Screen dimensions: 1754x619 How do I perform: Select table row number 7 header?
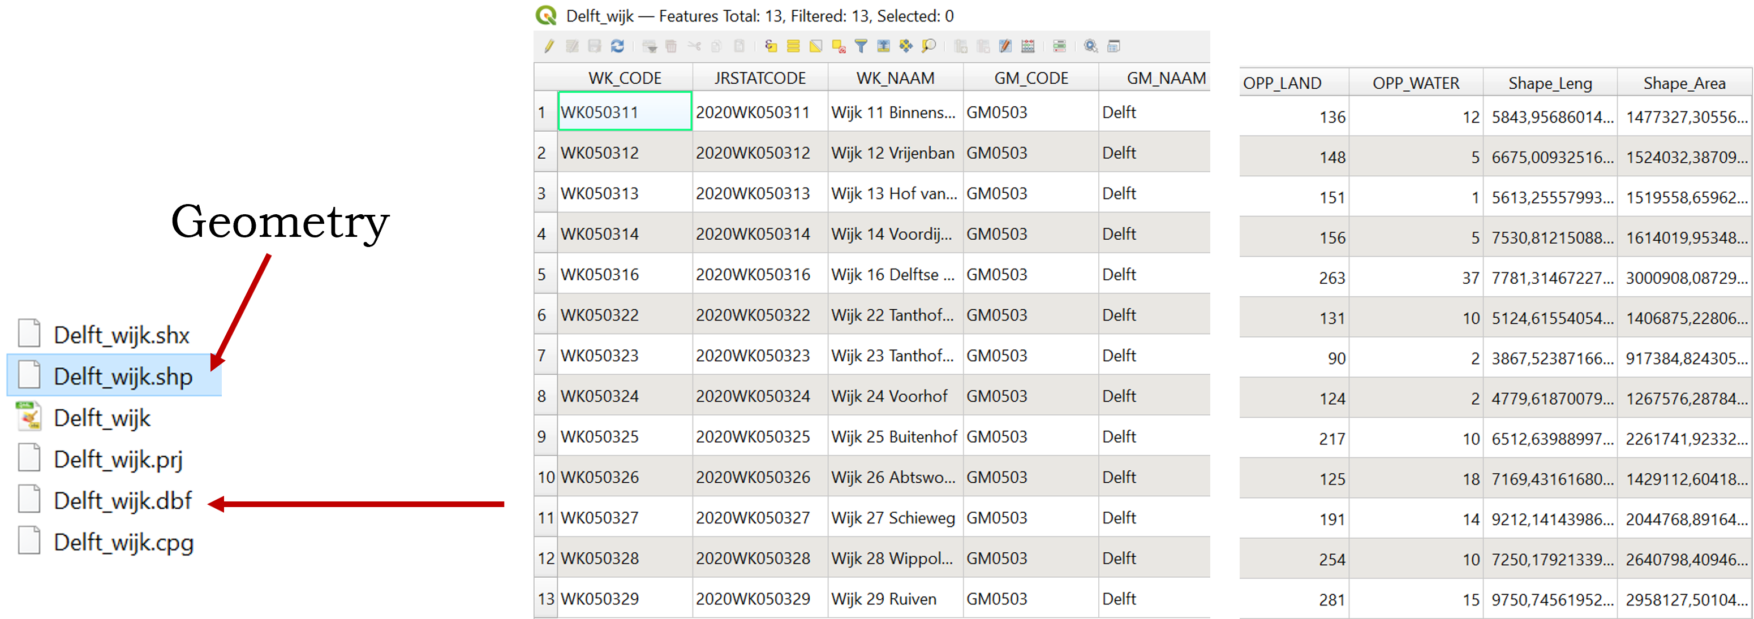[x=545, y=355]
